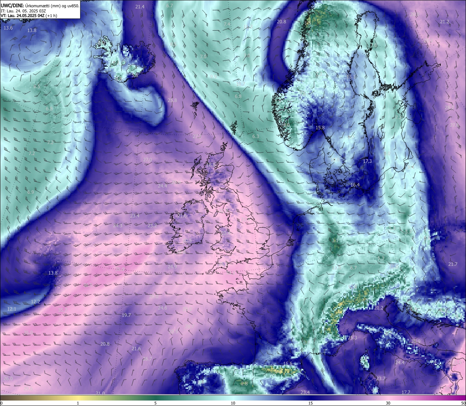Click the 6.5 value label
This screenshot has width=466, height=406.
[x=37, y=87]
